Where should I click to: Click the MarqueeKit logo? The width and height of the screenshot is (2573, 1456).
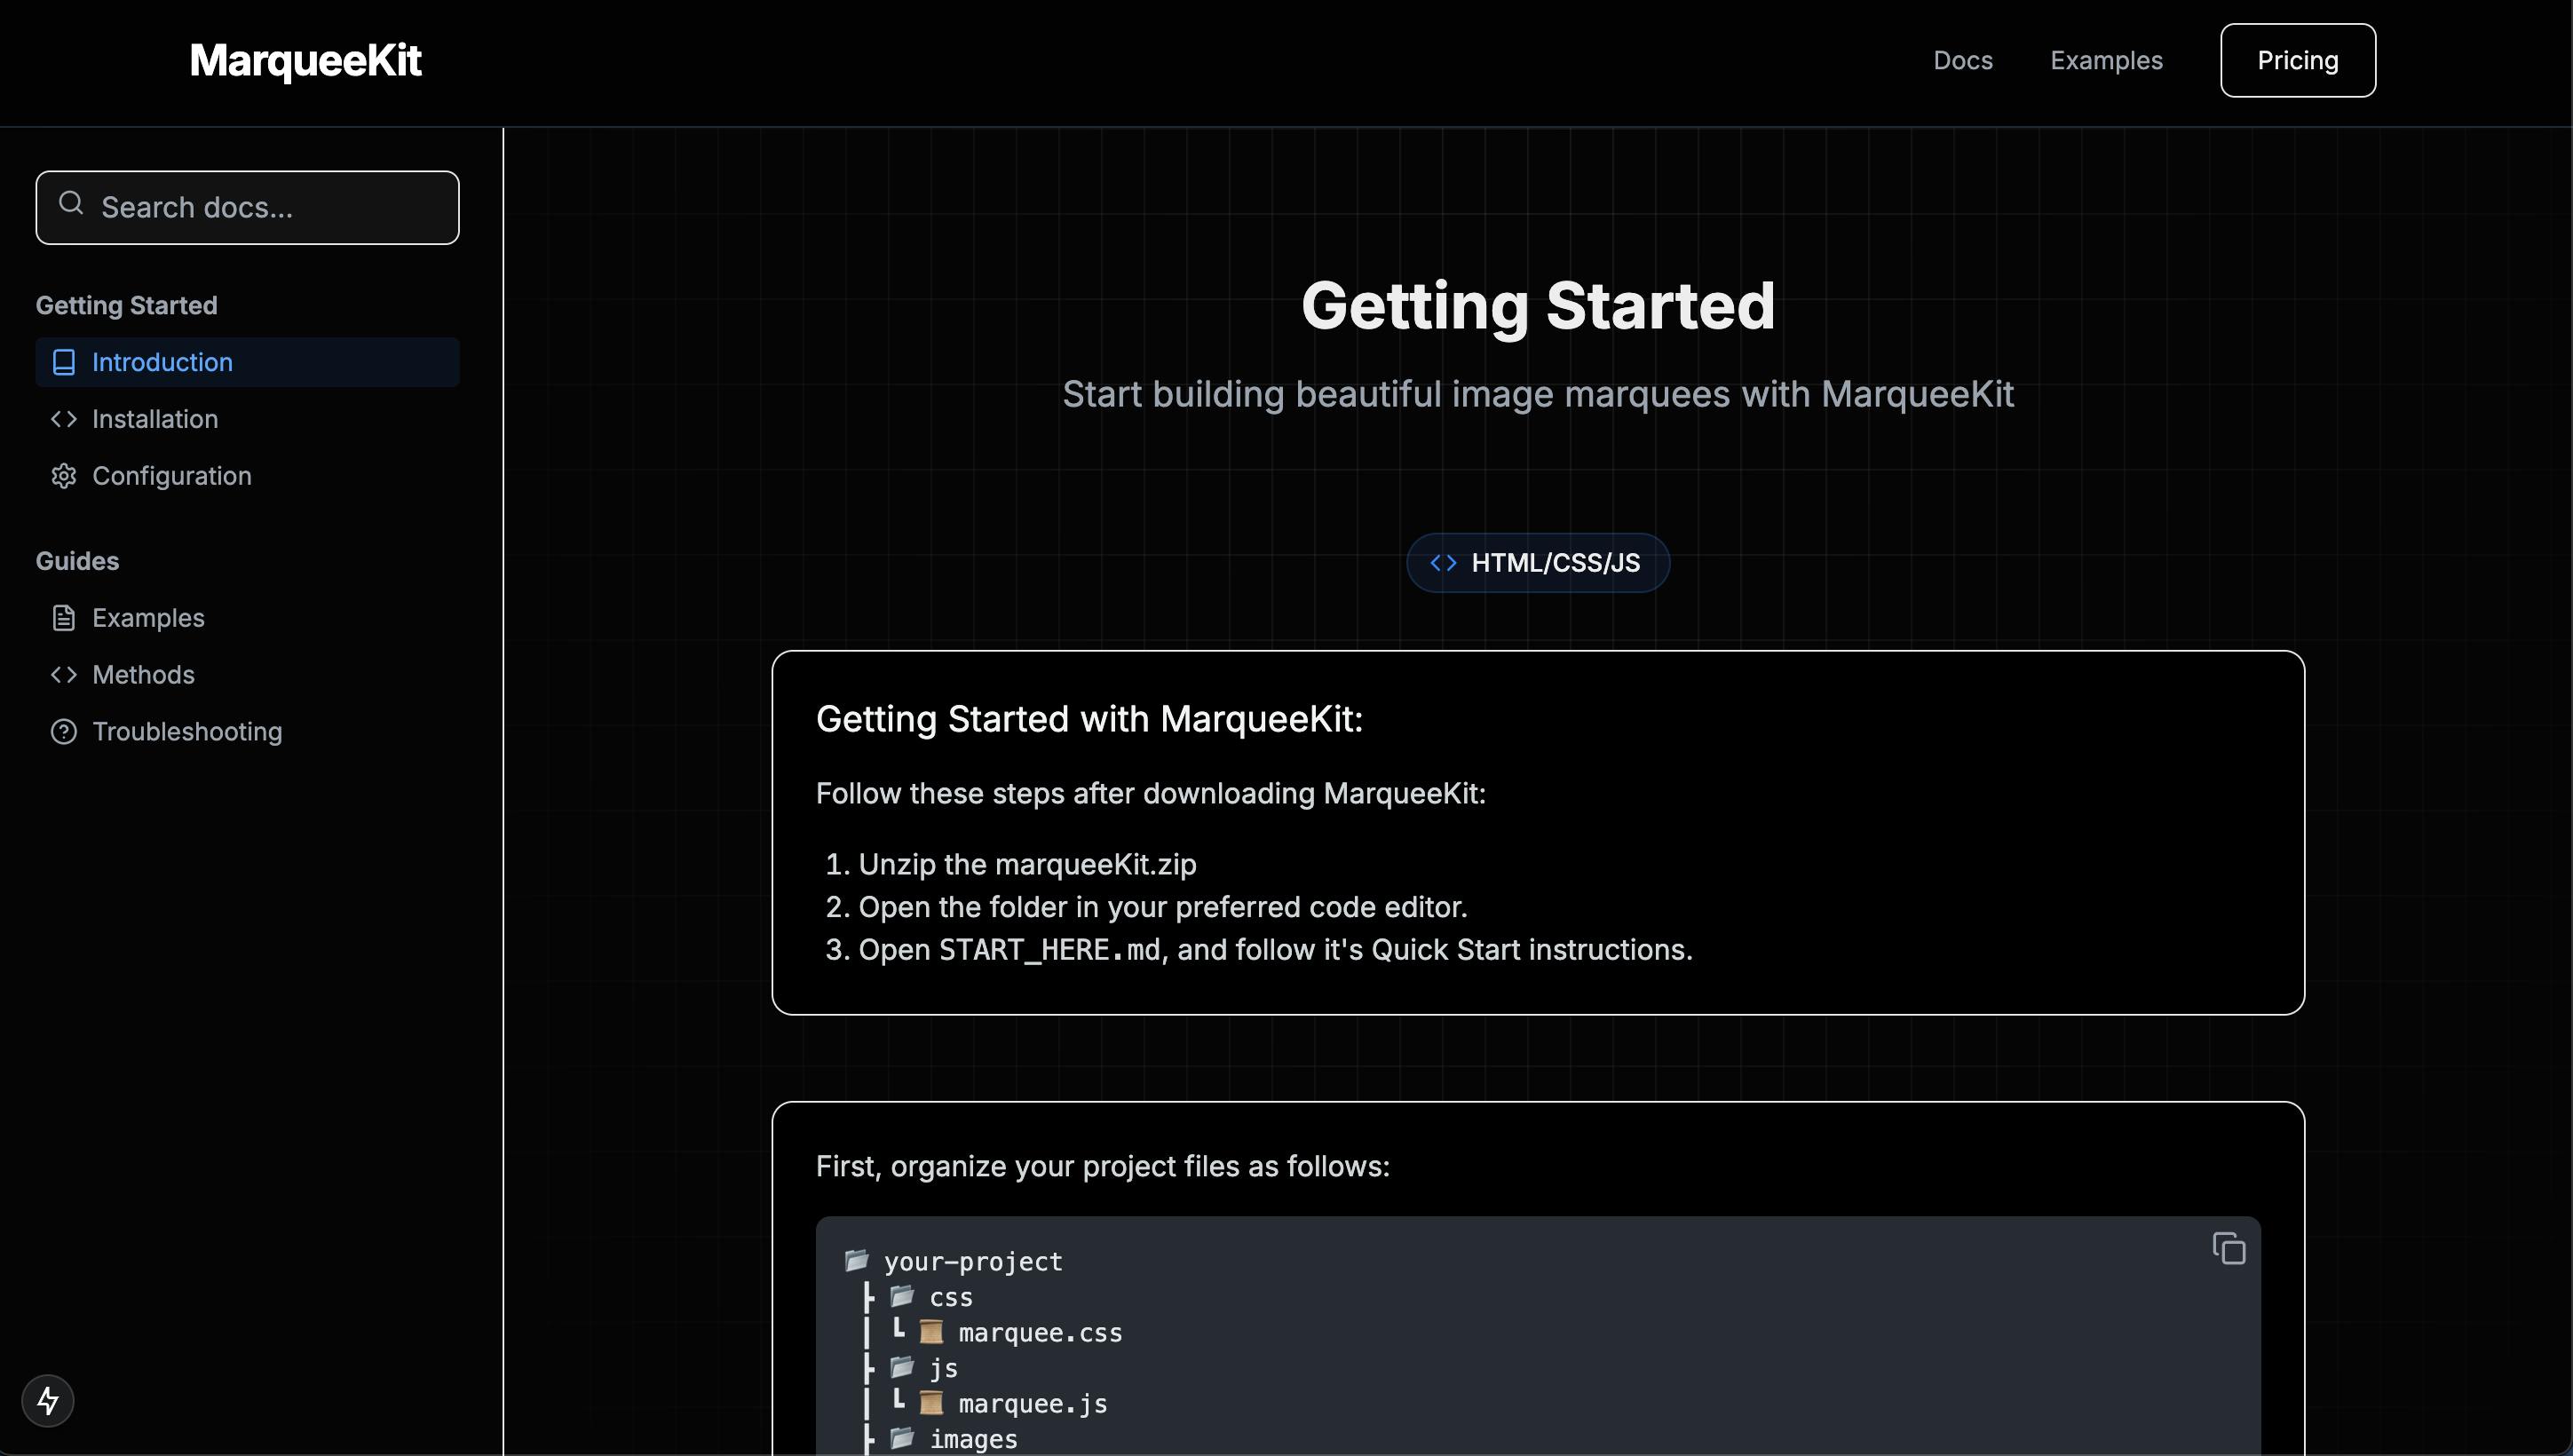click(x=305, y=61)
